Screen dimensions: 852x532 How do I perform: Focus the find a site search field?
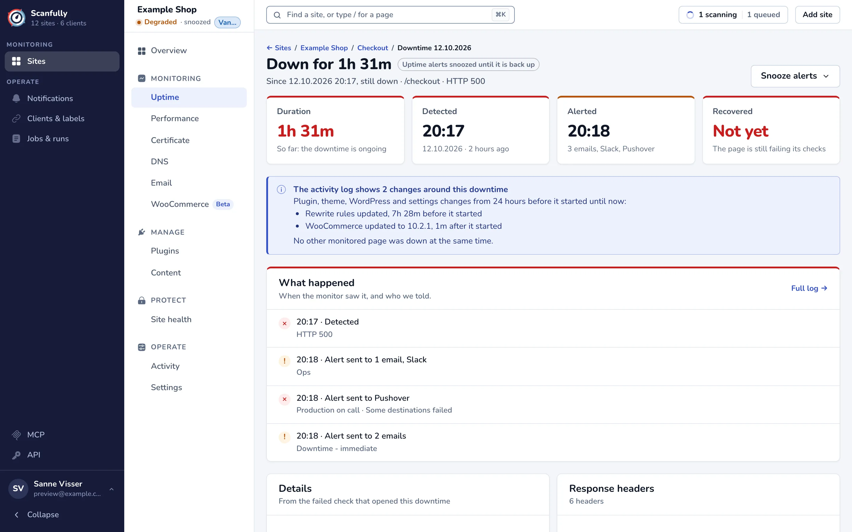coord(390,15)
